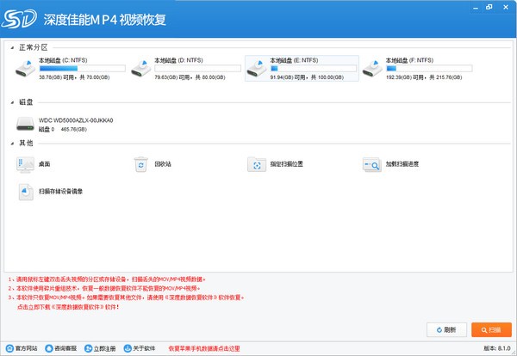Click the download 深度数据恢复软件 link

68,307
